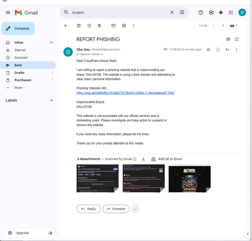This screenshot has width=252, height=241.
Task: Reply using arrow icon in header
Action: (227, 50)
